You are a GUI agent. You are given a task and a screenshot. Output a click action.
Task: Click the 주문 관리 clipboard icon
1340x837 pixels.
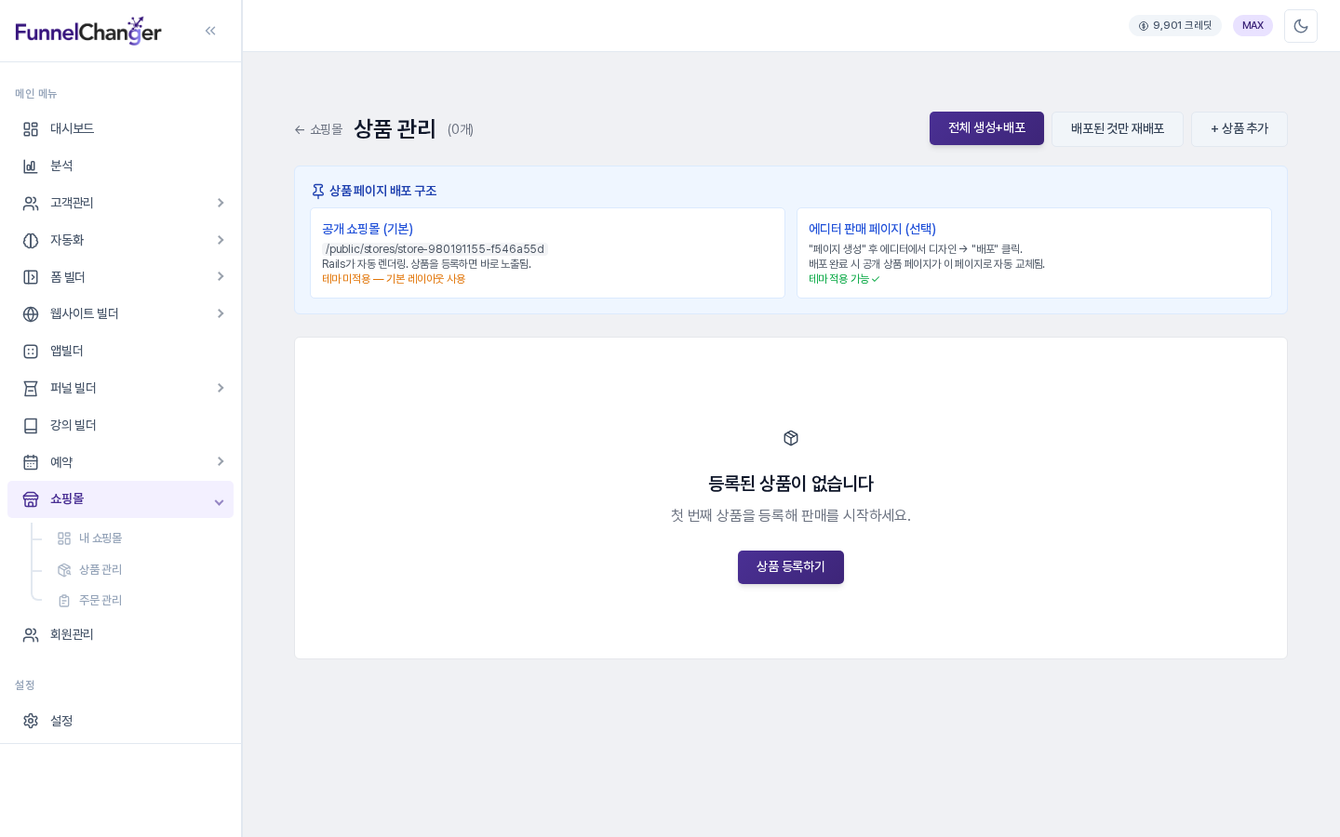click(x=64, y=601)
